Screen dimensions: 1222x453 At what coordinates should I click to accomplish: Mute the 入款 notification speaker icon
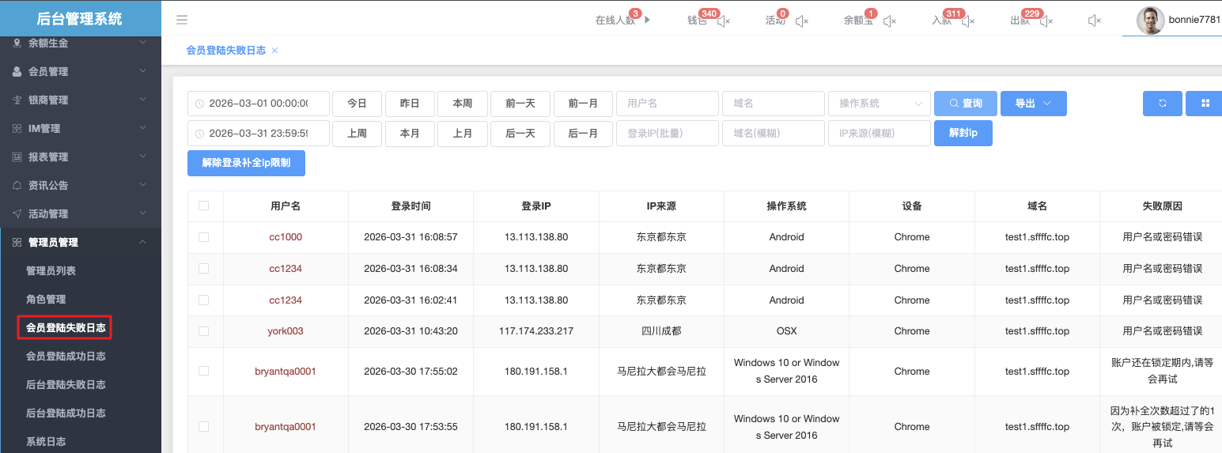click(967, 21)
